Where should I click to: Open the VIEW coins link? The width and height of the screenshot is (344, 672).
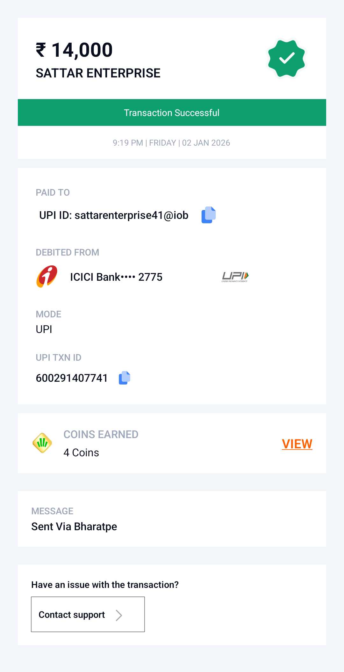(297, 444)
